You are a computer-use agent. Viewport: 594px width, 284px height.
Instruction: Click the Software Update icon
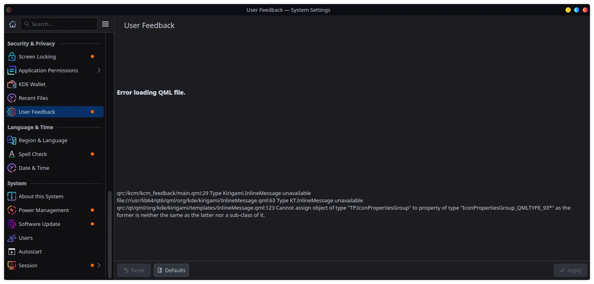click(12, 224)
